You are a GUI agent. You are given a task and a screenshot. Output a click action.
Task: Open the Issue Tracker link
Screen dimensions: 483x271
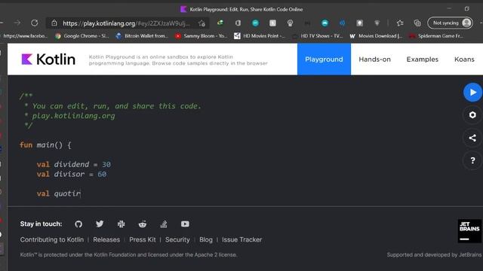point(241,239)
